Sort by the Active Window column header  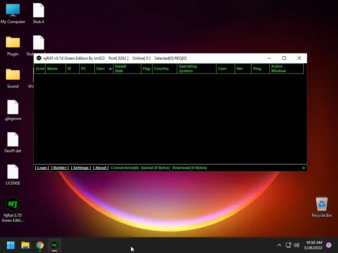[x=287, y=69]
